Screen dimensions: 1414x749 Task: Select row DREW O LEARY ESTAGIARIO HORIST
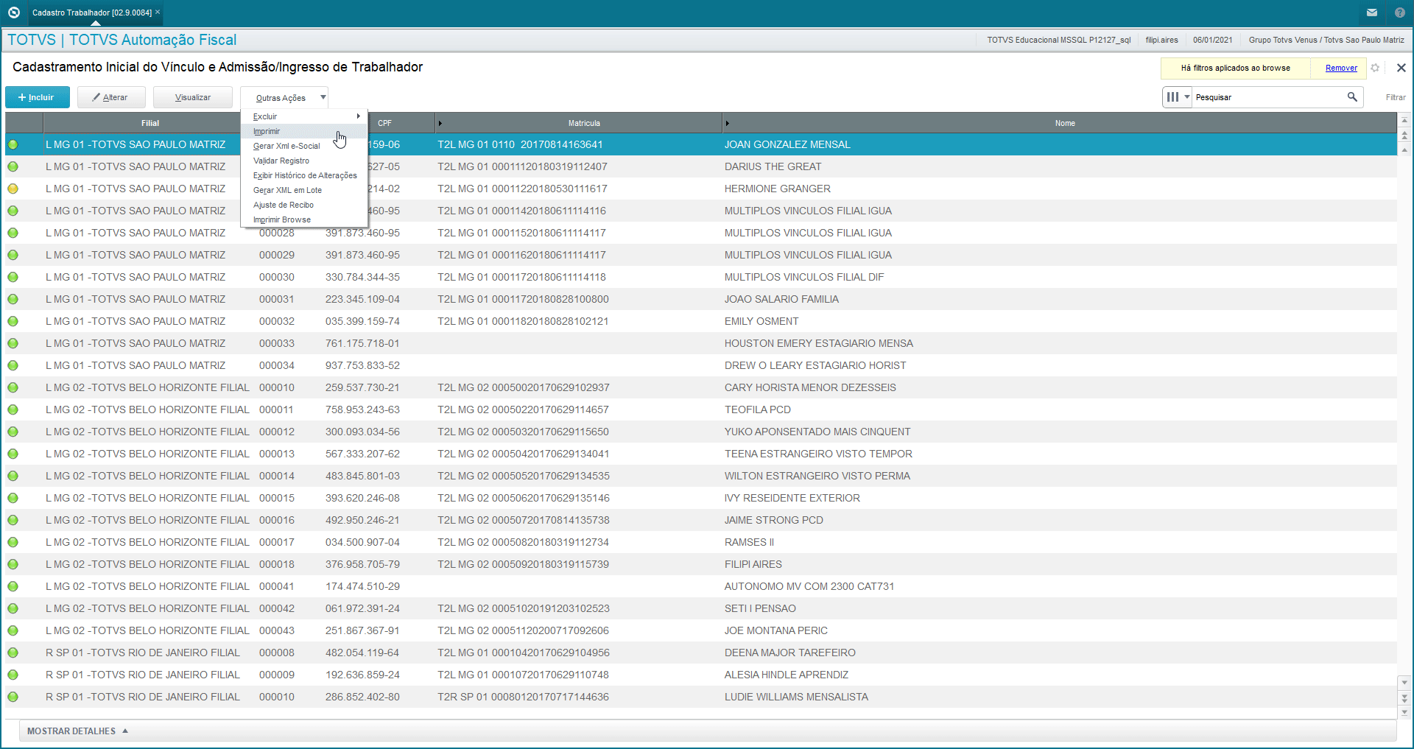[x=701, y=365]
